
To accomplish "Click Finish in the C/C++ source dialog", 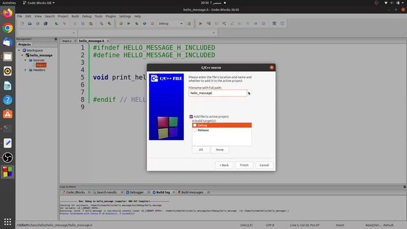I will pyautogui.click(x=244, y=165).
